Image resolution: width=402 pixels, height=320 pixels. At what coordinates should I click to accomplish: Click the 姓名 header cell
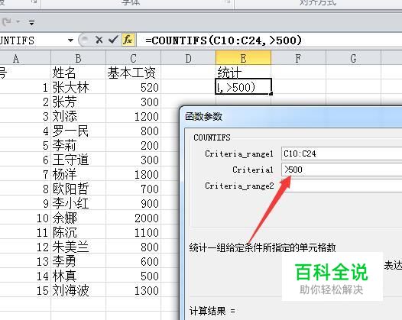click(x=78, y=73)
